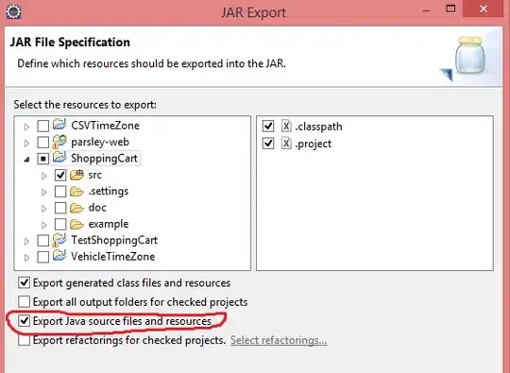510x373 pixels.
Task: Select the TestShoppingCart tree item label
Action: [x=114, y=240]
